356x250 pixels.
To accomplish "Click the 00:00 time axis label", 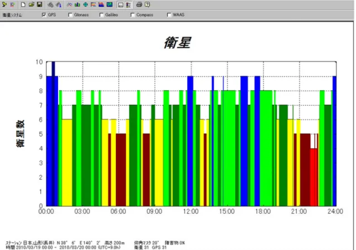I will 46,212.
